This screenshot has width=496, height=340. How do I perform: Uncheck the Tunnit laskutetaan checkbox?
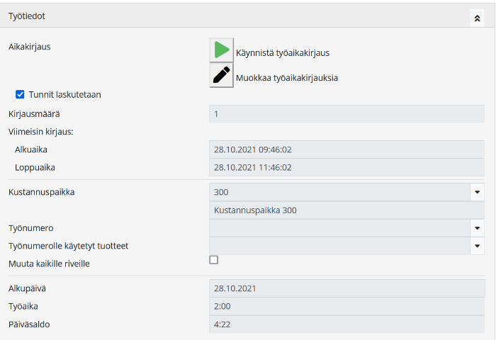[x=21, y=94]
